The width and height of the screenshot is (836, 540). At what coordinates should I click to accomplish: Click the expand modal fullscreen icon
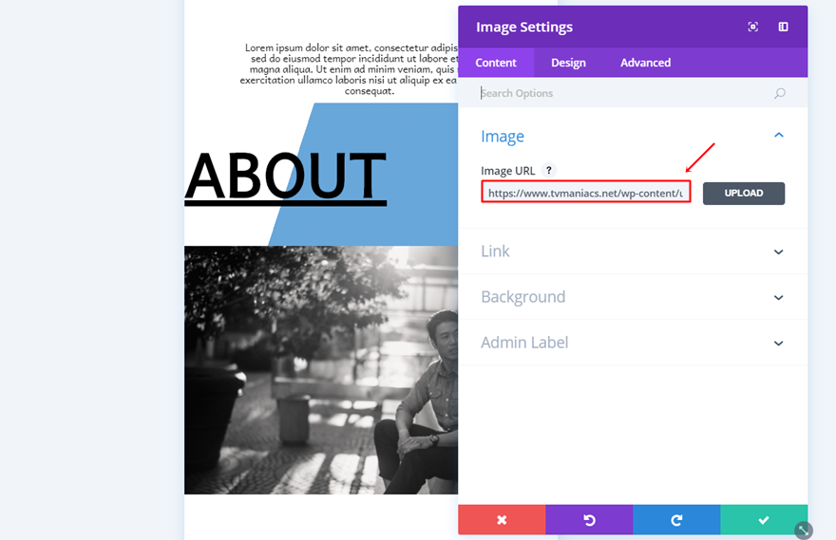coord(752,27)
